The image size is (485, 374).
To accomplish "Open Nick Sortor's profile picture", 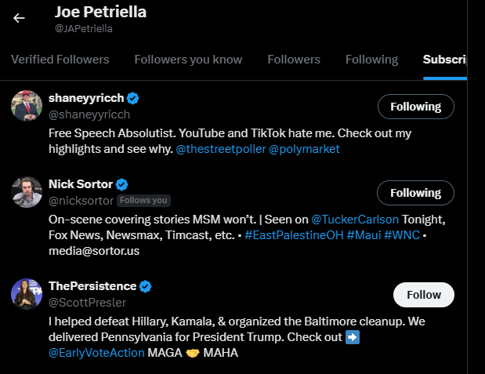I will tap(27, 192).
